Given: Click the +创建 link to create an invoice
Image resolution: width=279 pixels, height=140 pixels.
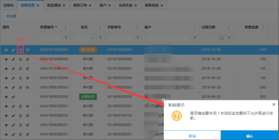Looking at the screenshot, I should point(11,16).
